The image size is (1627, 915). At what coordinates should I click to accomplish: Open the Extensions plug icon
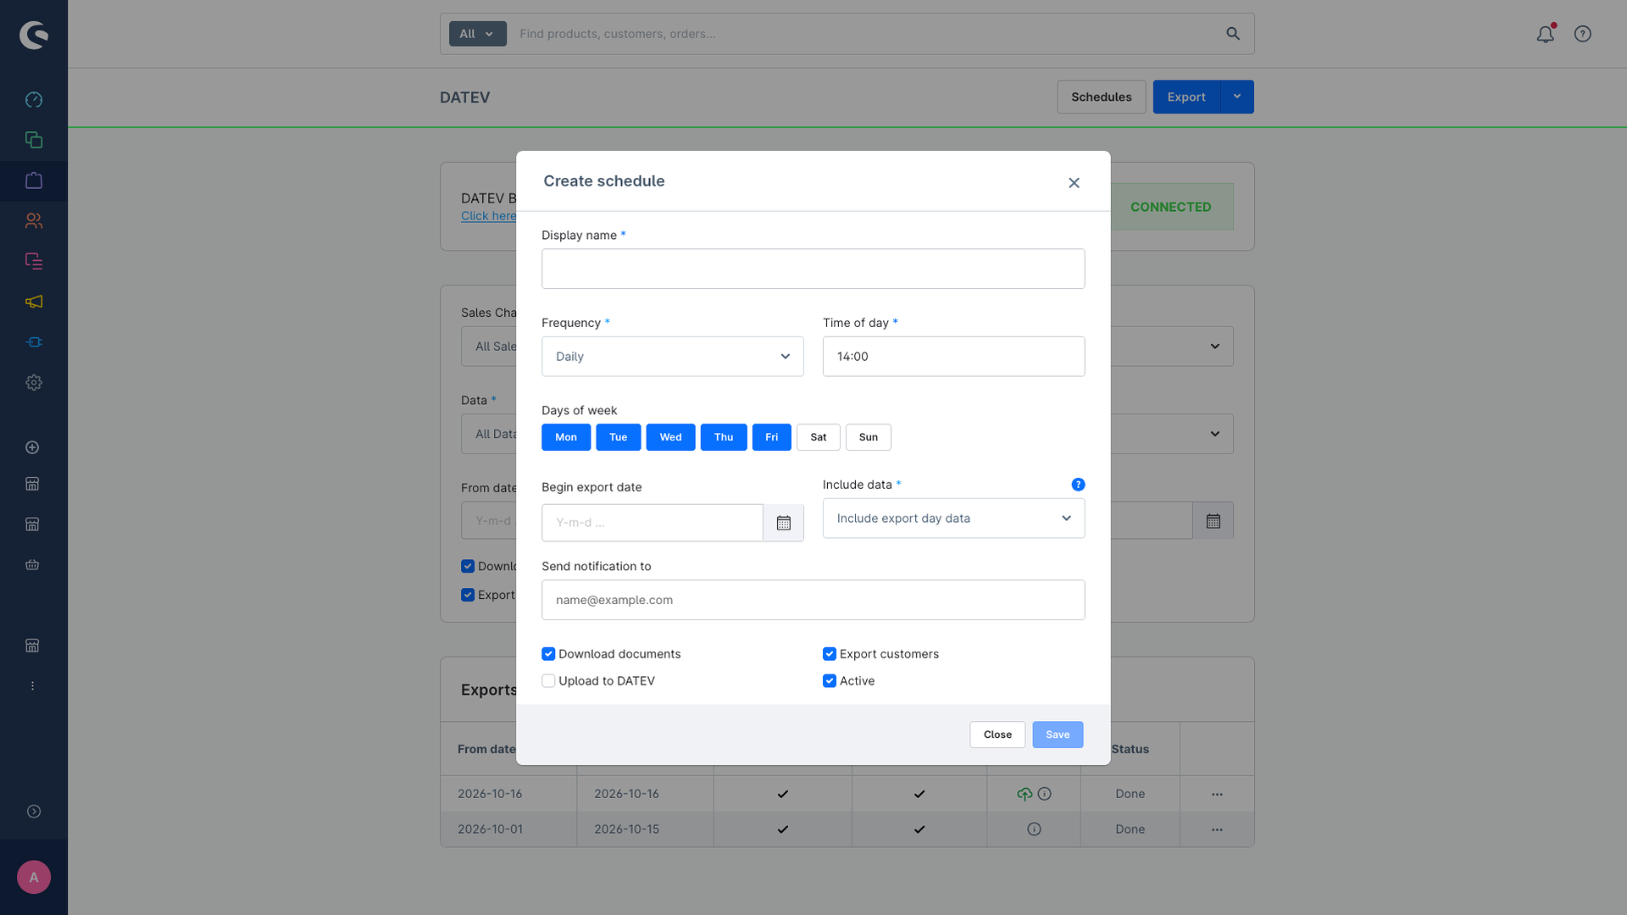pos(34,342)
